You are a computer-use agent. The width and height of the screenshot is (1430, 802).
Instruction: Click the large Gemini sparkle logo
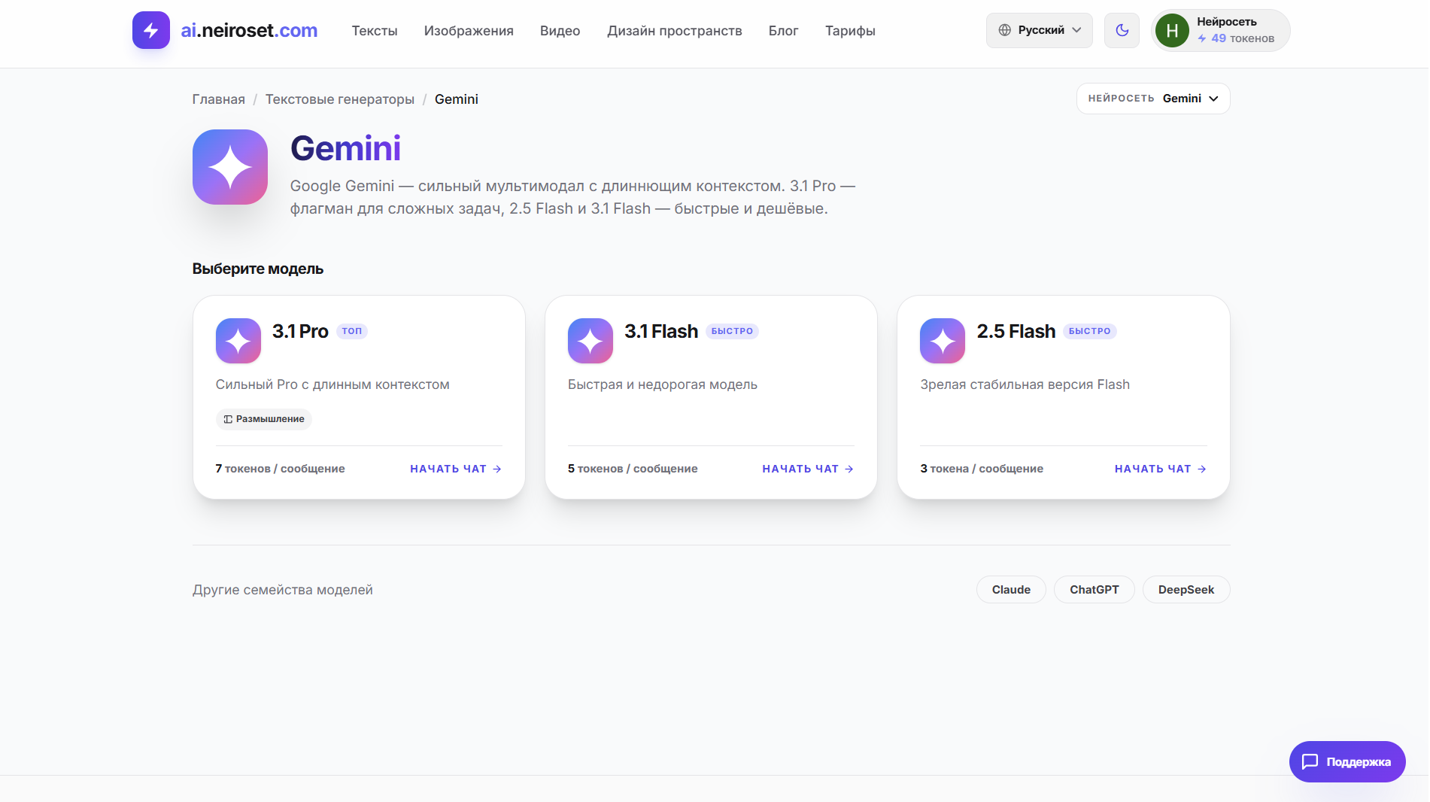[x=230, y=167]
